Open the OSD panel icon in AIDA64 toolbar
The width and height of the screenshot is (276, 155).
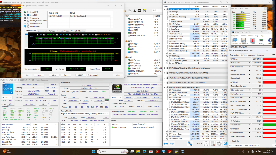(140, 11)
